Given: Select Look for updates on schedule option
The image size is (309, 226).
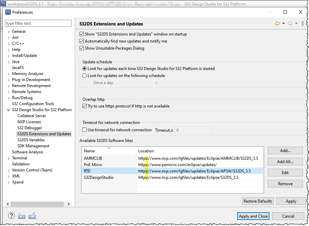Looking at the screenshot, I should (x=85, y=76).
